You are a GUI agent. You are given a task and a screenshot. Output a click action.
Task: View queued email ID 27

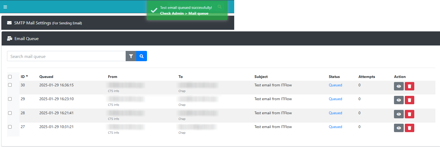point(399,128)
